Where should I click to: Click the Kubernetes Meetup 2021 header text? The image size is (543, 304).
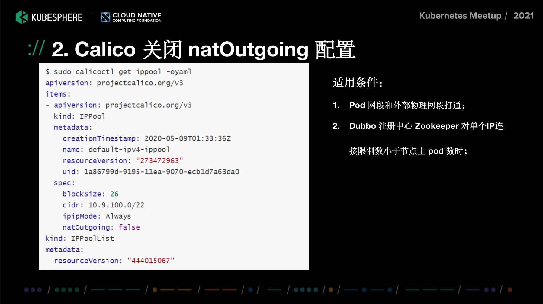pyautogui.click(x=476, y=16)
